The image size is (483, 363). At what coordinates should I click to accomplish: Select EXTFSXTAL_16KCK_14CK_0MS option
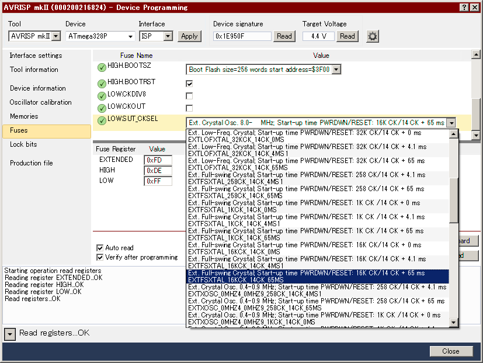pyautogui.click(x=318, y=248)
